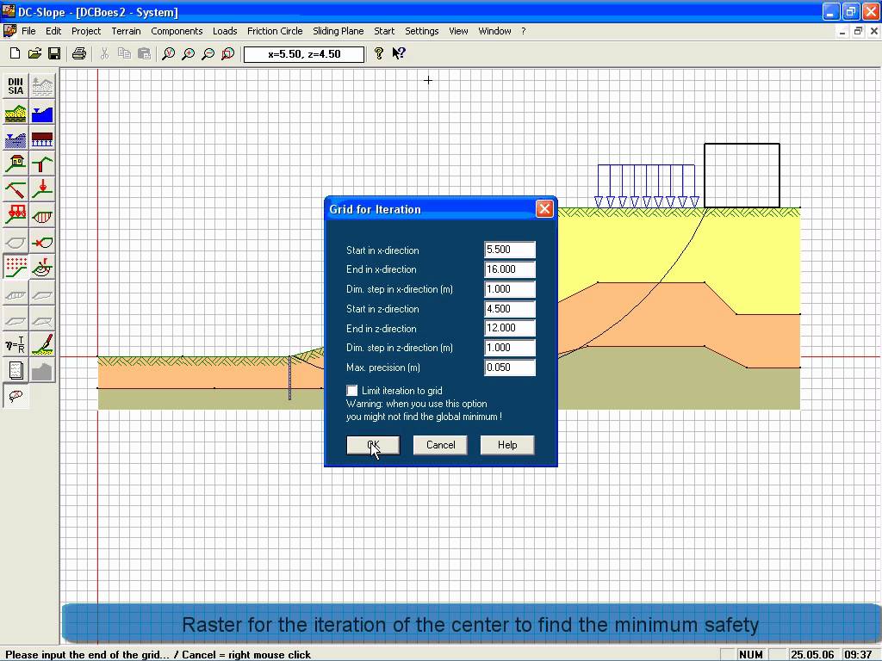Screen dimensions: 882x661
Task: Open a file with the folder icon
Action: [34, 53]
